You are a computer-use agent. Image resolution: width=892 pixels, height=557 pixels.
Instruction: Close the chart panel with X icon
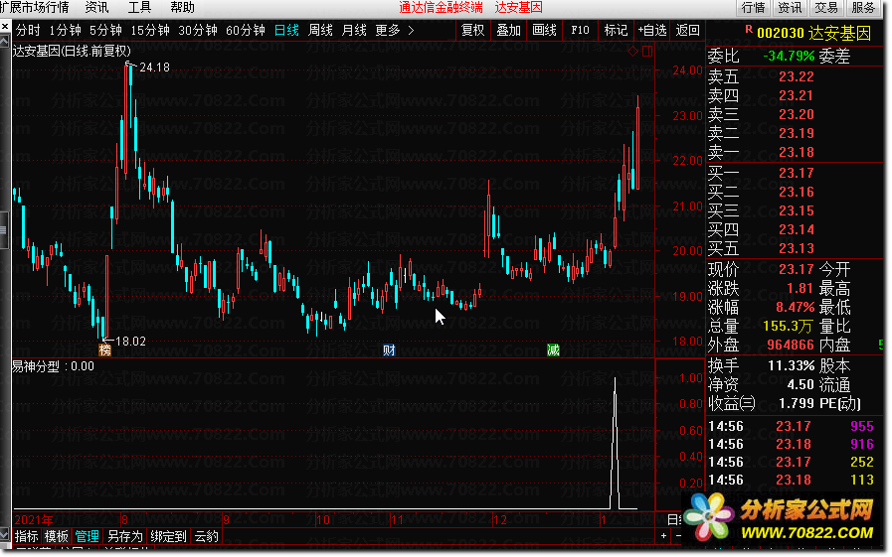5,26
